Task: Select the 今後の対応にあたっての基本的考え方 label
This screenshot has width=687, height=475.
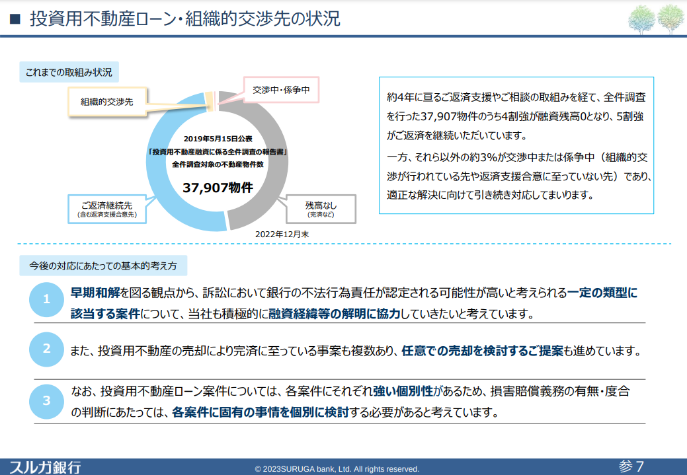Action: coord(103,266)
